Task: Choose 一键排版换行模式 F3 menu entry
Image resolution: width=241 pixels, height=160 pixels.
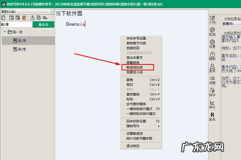Action: 141,109
